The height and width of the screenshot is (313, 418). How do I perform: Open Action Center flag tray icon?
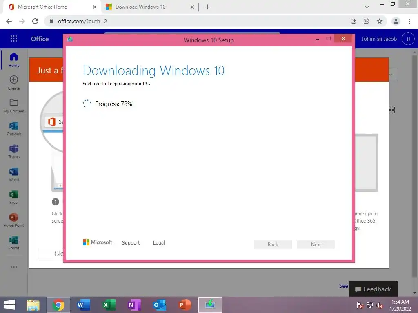click(360, 305)
